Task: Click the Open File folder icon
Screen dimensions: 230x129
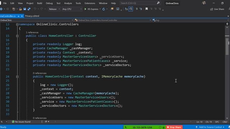Action: pos(20,9)
